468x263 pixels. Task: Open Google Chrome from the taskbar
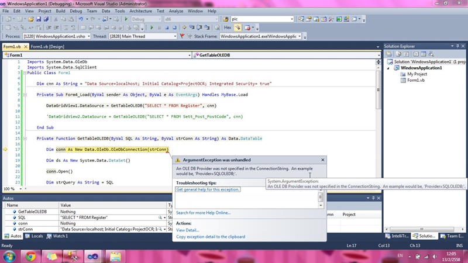(x=30, y=255)
